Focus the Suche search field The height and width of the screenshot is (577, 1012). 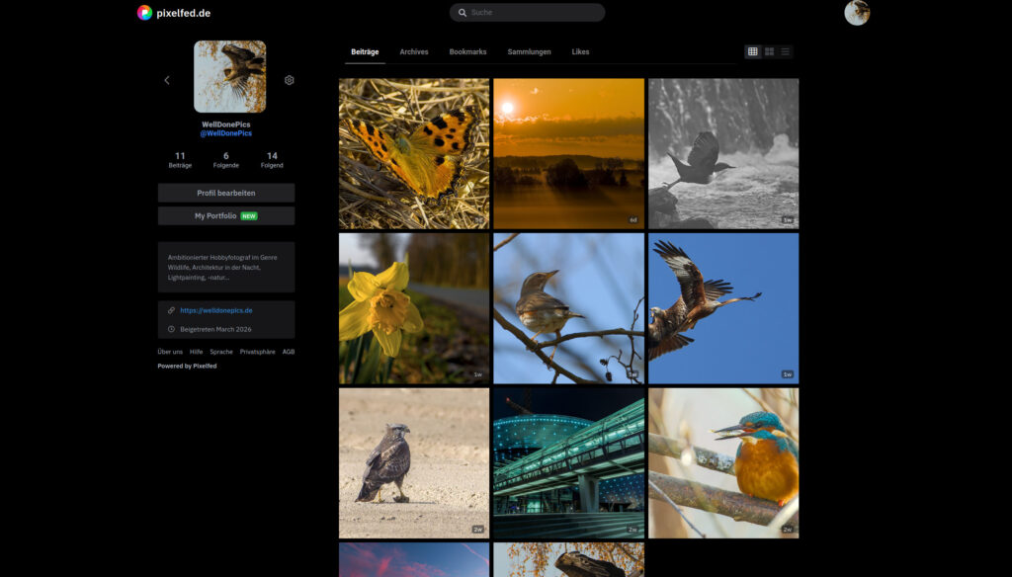pyautogui.click(x=528, y=13)
